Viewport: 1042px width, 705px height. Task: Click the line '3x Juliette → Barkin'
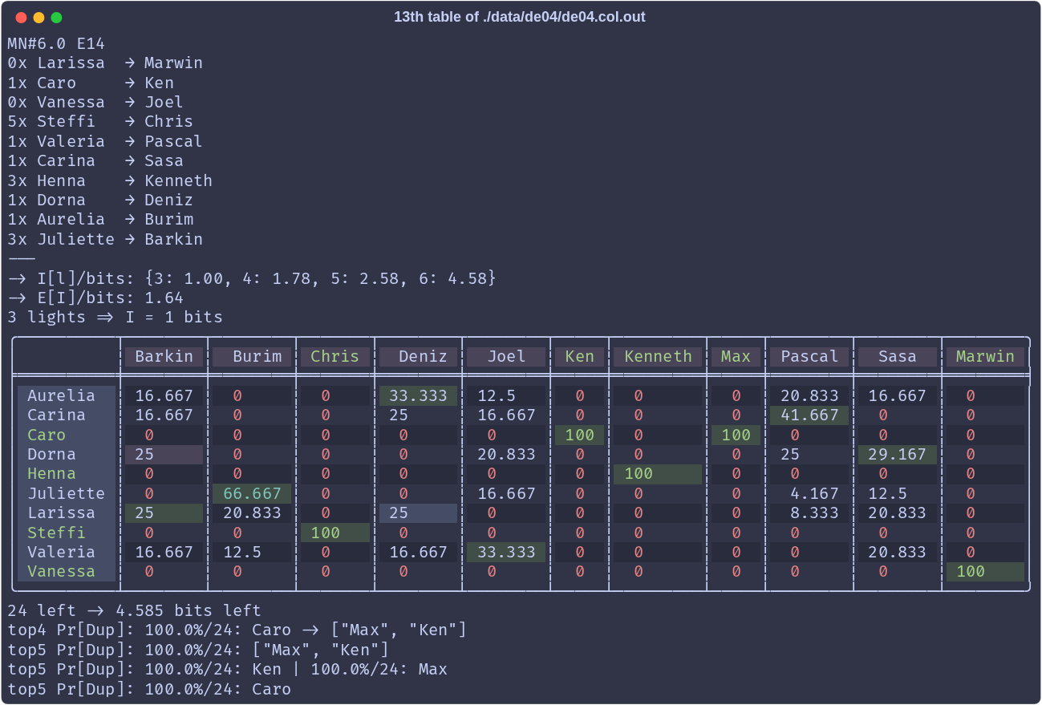[x=105, y=239]
